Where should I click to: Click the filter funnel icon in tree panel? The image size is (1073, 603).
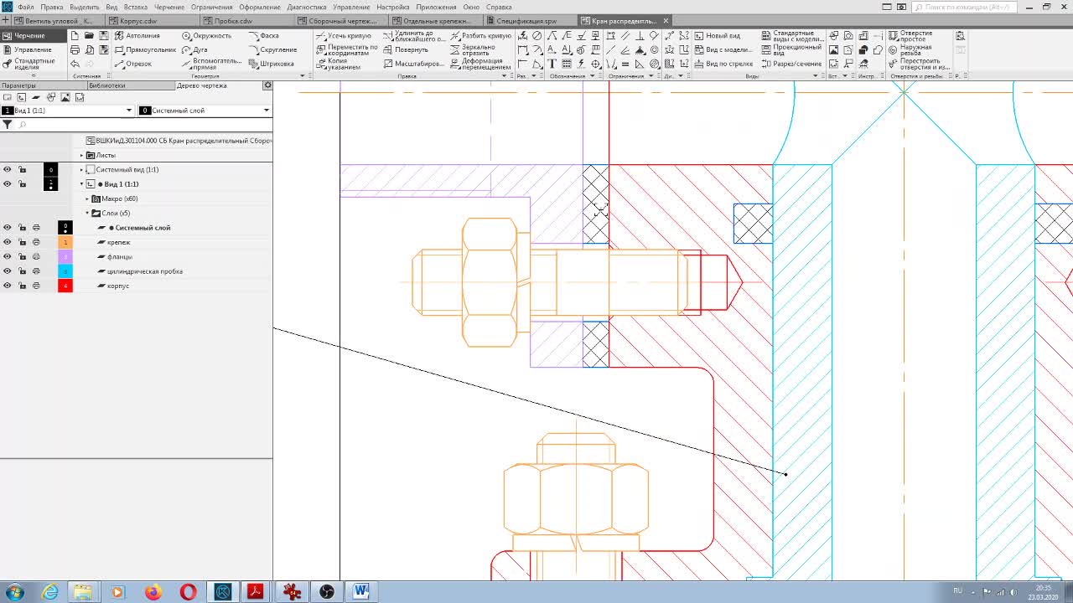coord(8,125)
